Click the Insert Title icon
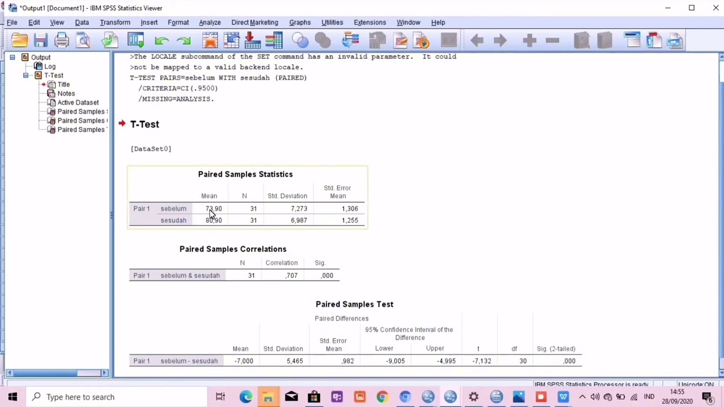 pyautogui.click(x=654, y=40)
